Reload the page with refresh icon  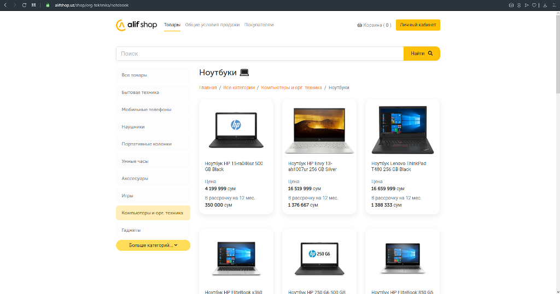(24, 5)
